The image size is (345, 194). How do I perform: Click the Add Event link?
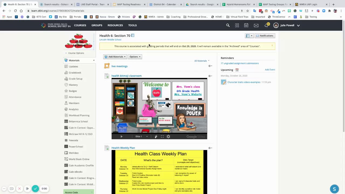(x=270, y=70)
